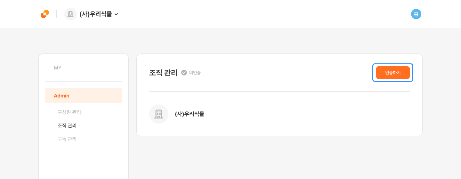Expand the organization switcher chevron
The height and width of the screenshot is (179, 461).
(x=116, y=14)
